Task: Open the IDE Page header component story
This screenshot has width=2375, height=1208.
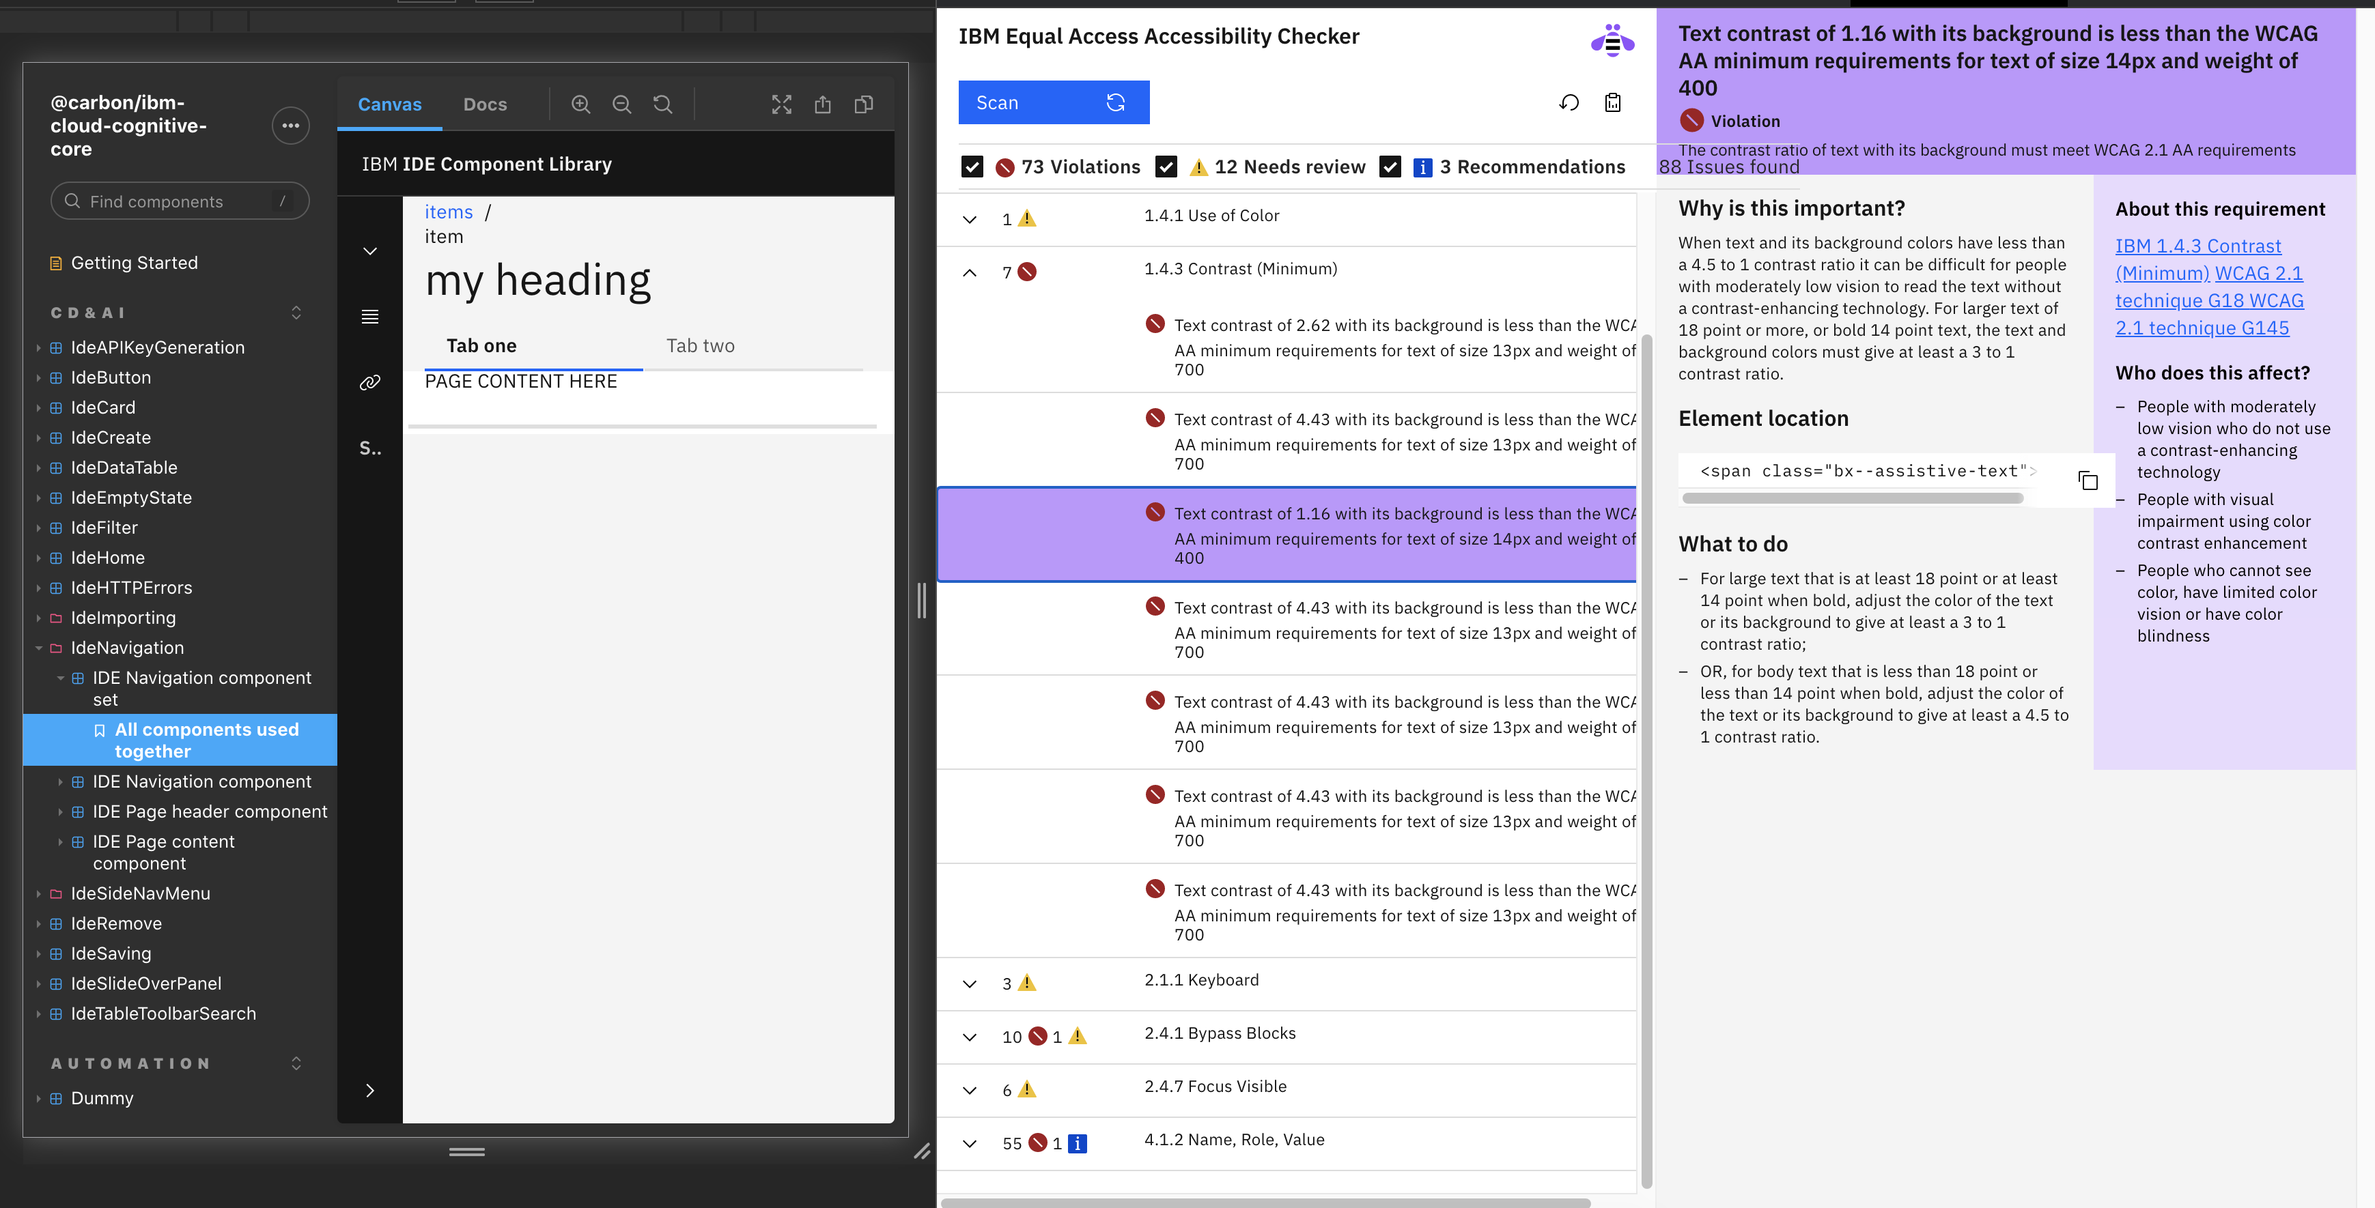Action: [x=209, y=811]
